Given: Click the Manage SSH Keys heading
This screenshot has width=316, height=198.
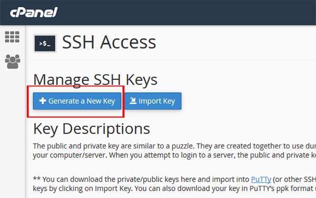Looking at the screenshot, I should pyautogui.click(x=95, y=80).
